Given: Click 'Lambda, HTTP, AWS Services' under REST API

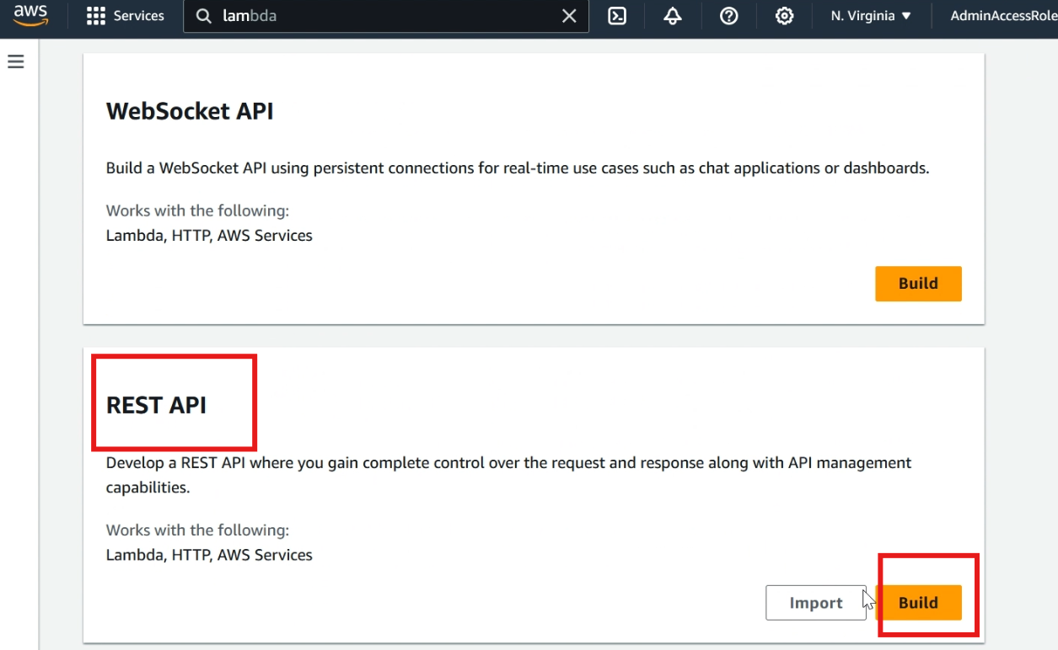Looking at the screenshot, I should click(x=209, y=555).
